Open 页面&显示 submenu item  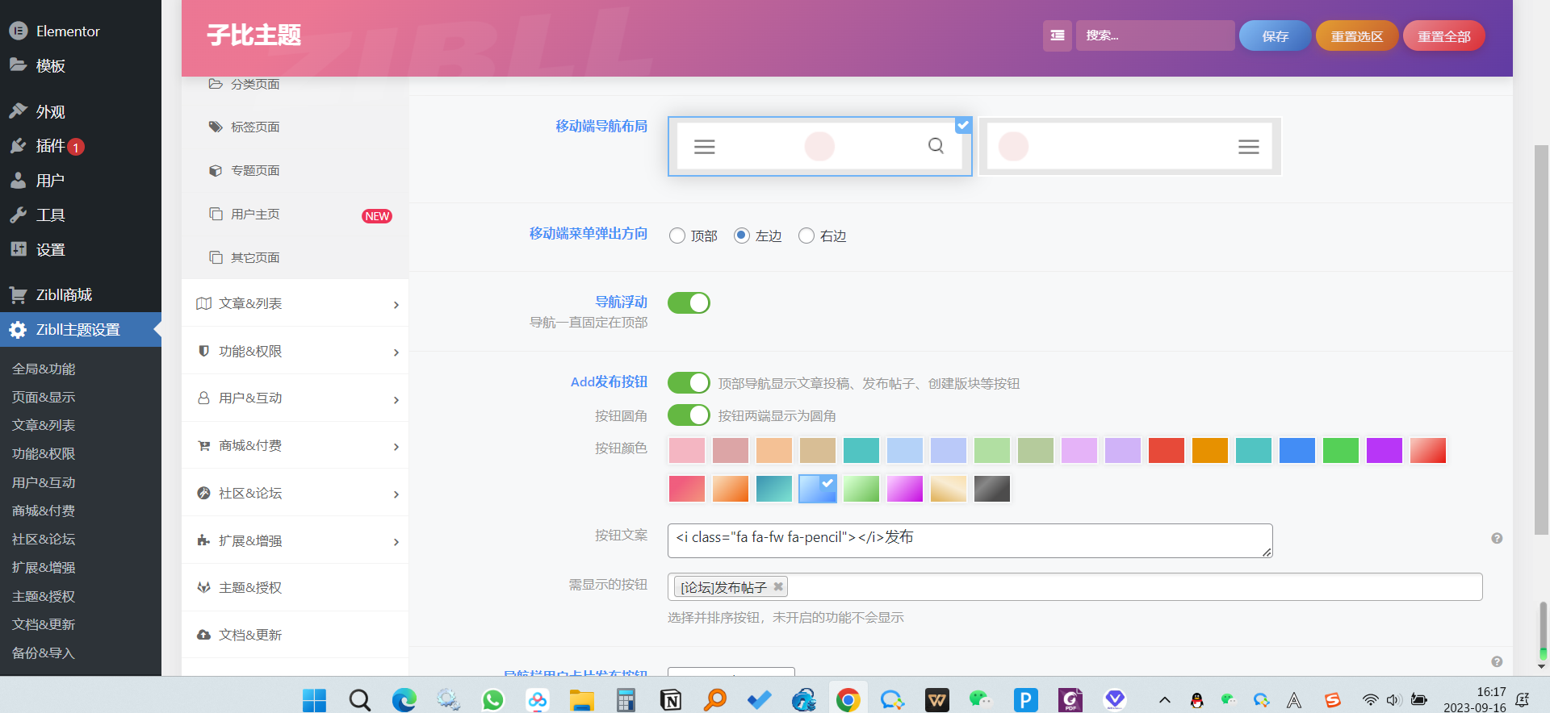[x=44, y=397]
